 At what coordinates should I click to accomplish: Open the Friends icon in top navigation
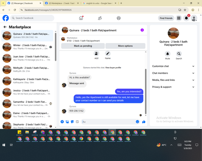[x=100, y=18]
